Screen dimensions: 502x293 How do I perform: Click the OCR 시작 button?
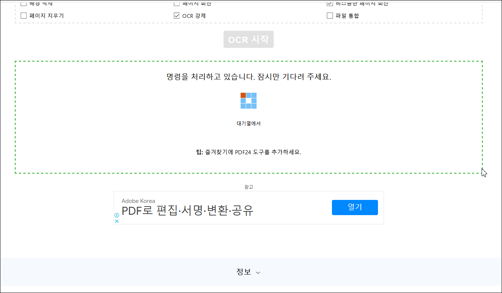point(248,39)
